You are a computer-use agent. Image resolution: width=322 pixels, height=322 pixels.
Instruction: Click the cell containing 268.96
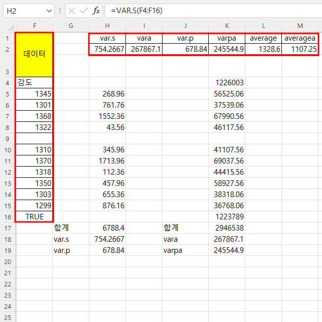(x=107, y=94)
